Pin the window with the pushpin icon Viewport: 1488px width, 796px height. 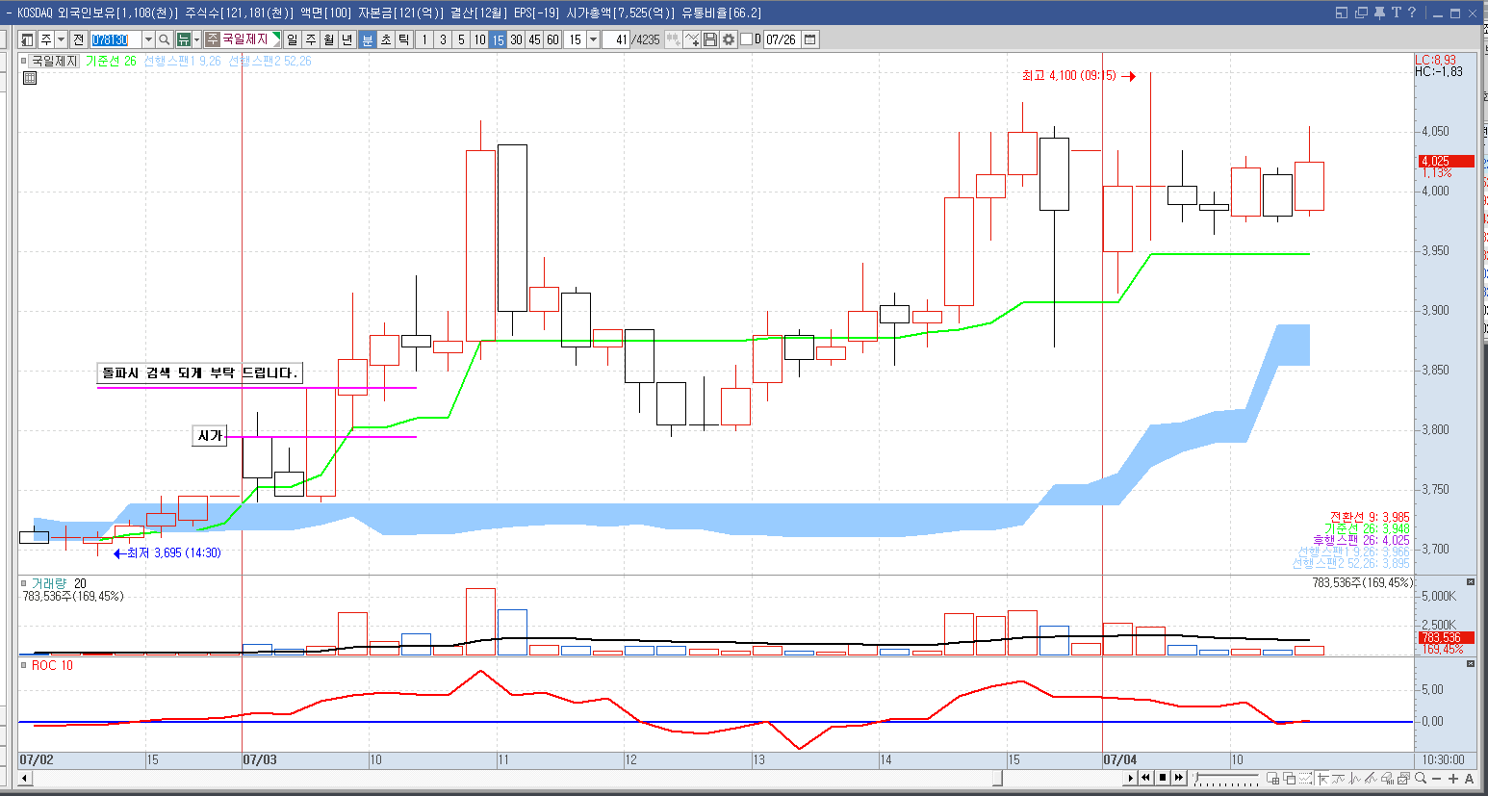point(1379,13)
